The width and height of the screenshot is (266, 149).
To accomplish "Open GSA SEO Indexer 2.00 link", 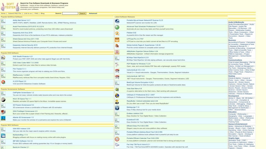I will (x=21, y=129).
